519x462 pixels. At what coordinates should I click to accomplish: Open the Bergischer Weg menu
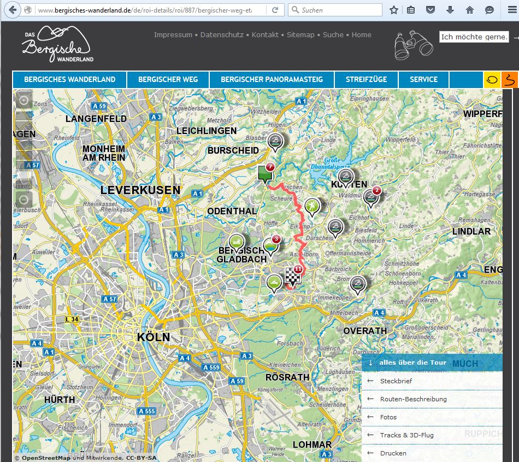[x=168, y=79]
